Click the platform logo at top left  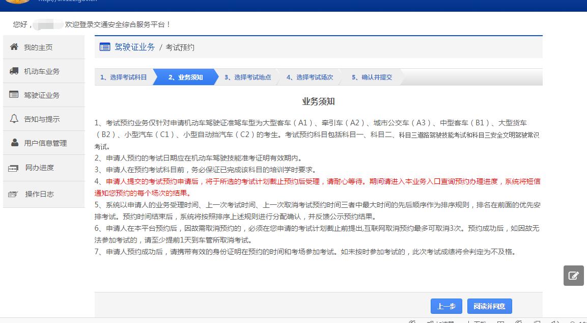pyautogui.click(x=17, y=3)
